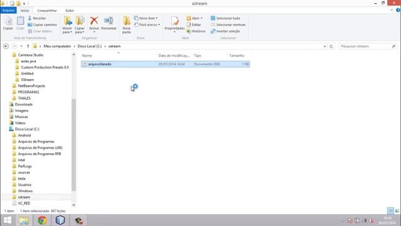The height and width of the screenshot is (226, 401).
Task: Click the red Excluir icon
Action: [94, 21]
